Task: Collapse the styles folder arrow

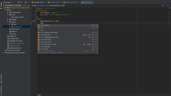Action: tap(7, 22)
